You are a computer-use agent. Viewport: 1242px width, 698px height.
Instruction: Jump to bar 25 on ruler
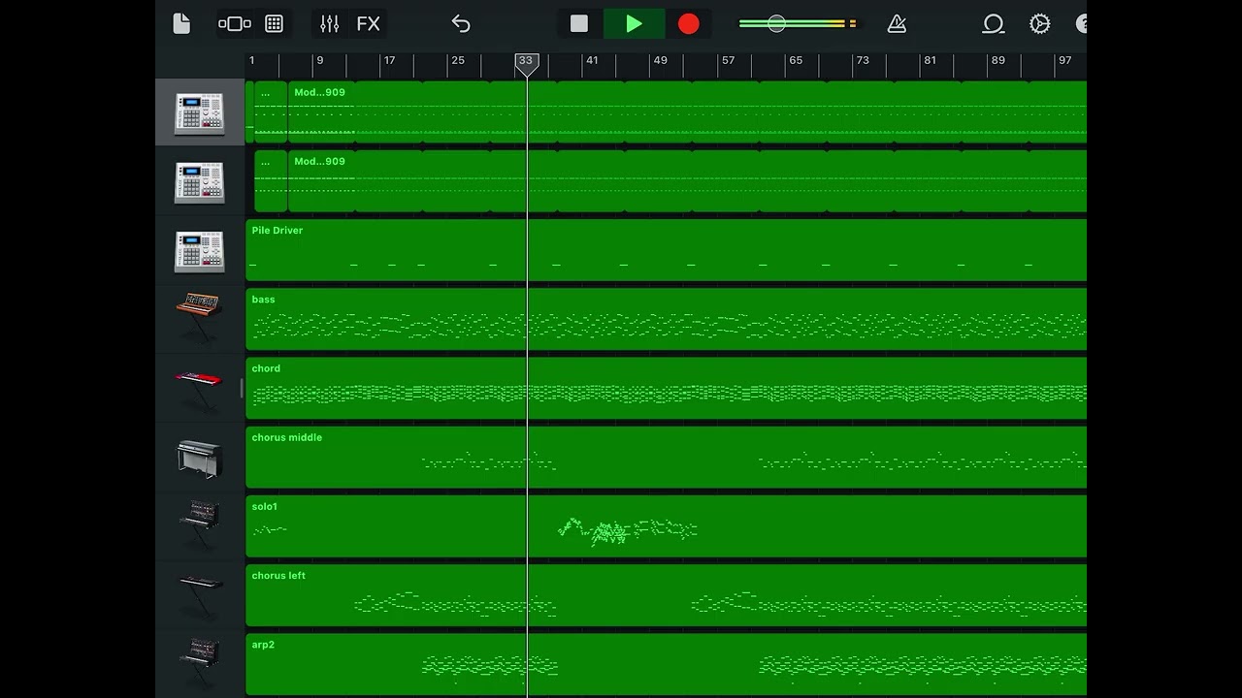click(458, 60)
